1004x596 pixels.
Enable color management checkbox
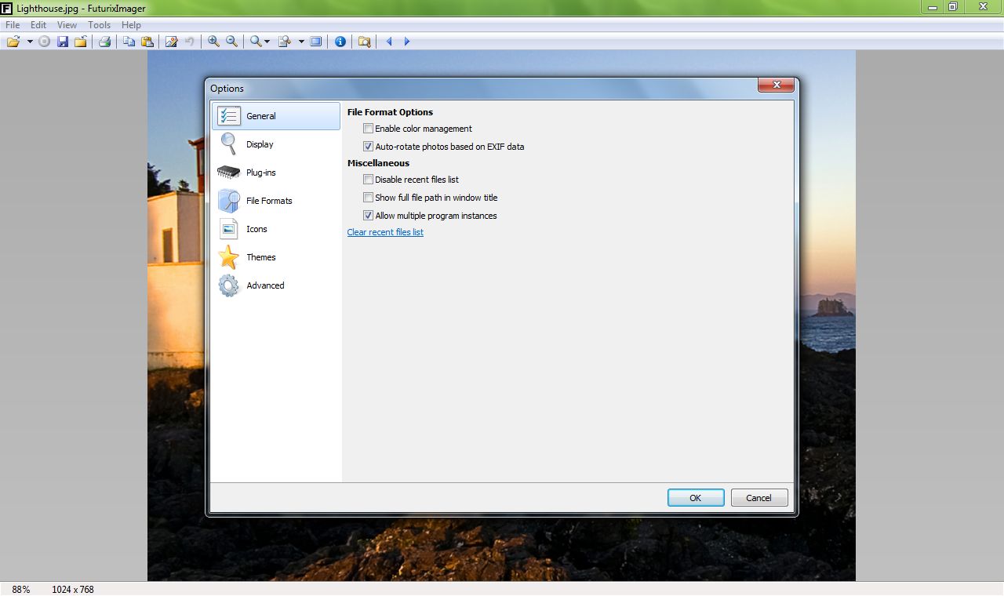click(x=368, y=129)
